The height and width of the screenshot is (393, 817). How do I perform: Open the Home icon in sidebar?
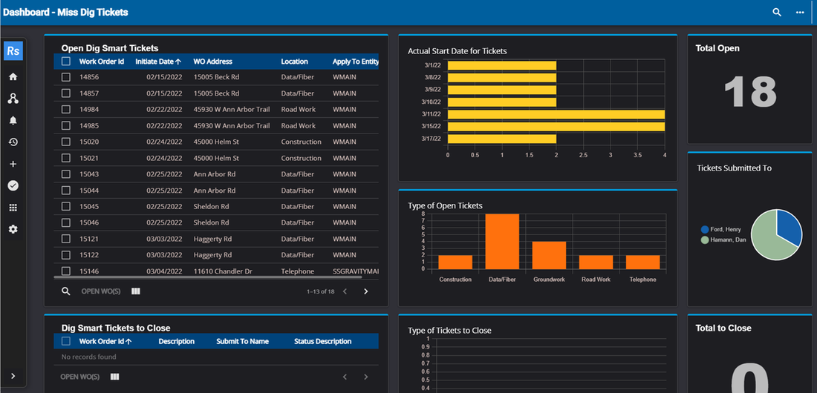tap(13, 76)
